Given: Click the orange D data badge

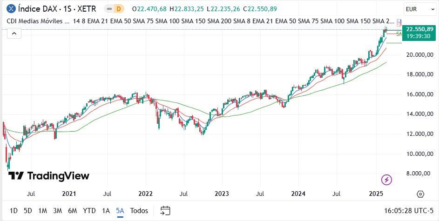Looking at the screenshot, I should point(119,9).
